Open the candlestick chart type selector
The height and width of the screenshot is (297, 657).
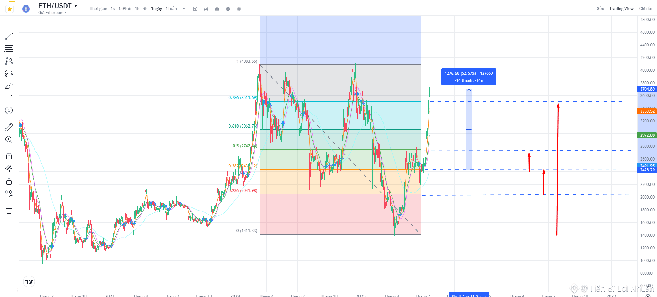[206, 9]
